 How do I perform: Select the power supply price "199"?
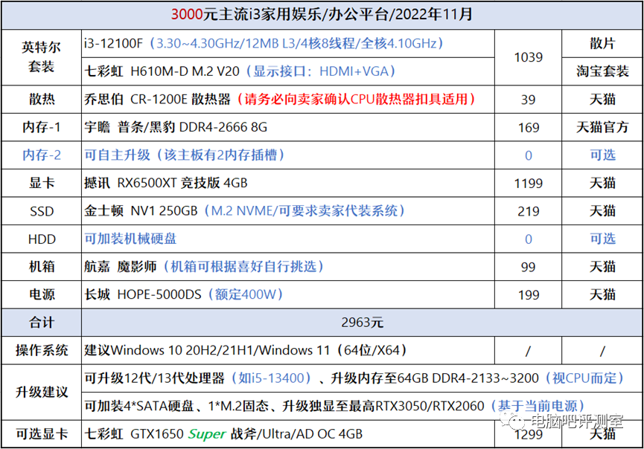528,295
